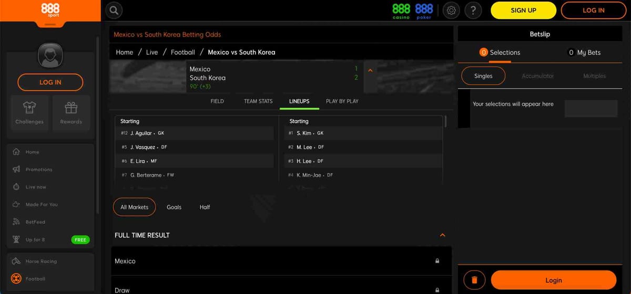Click Mexico full time result selection
The image size is (631, 294).
281,261
